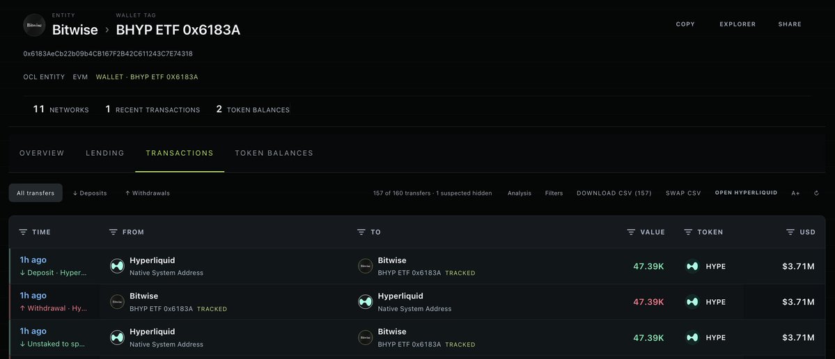Click the Unstaked row '1h ago' timestamp

pyautogui.click(x=33, y=331)
